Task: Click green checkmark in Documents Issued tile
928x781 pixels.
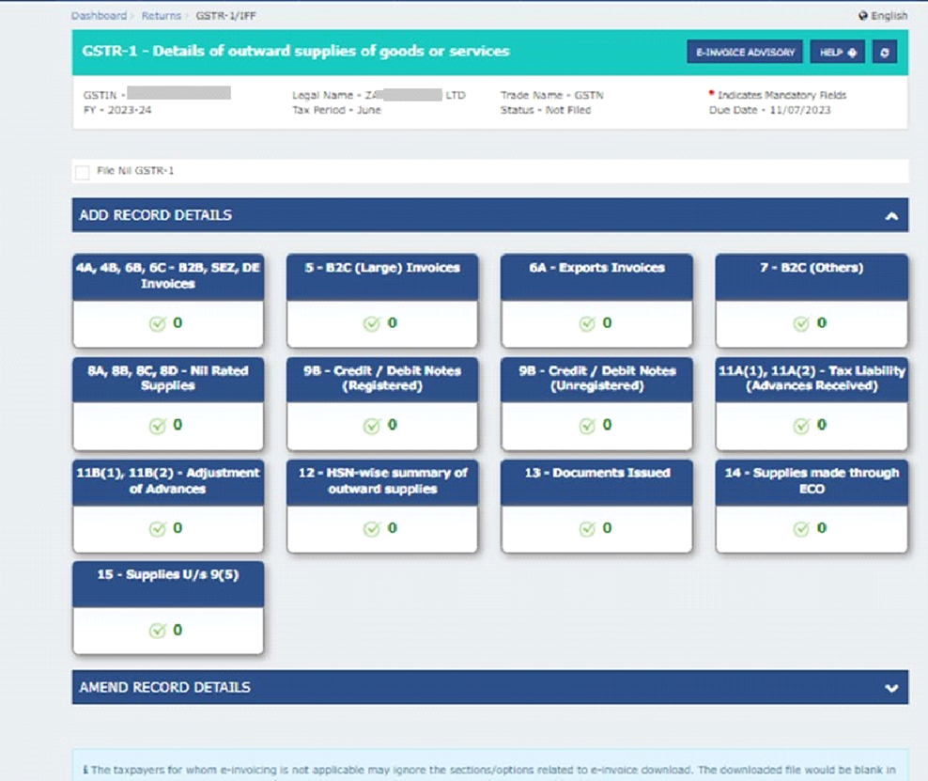Action: pyautogui.click(x=586, y=529)
